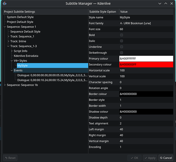Screen dimensions: 176x162
Task: Tick the Strikethrough checkbox
Action: [121, 53]
